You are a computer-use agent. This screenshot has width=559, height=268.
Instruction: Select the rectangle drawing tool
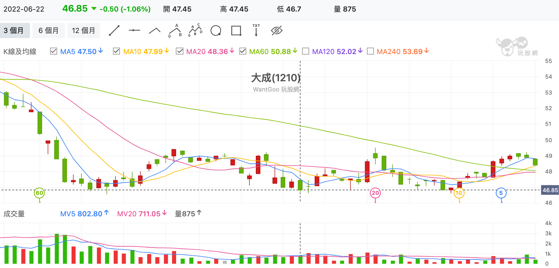pos(236,31)
